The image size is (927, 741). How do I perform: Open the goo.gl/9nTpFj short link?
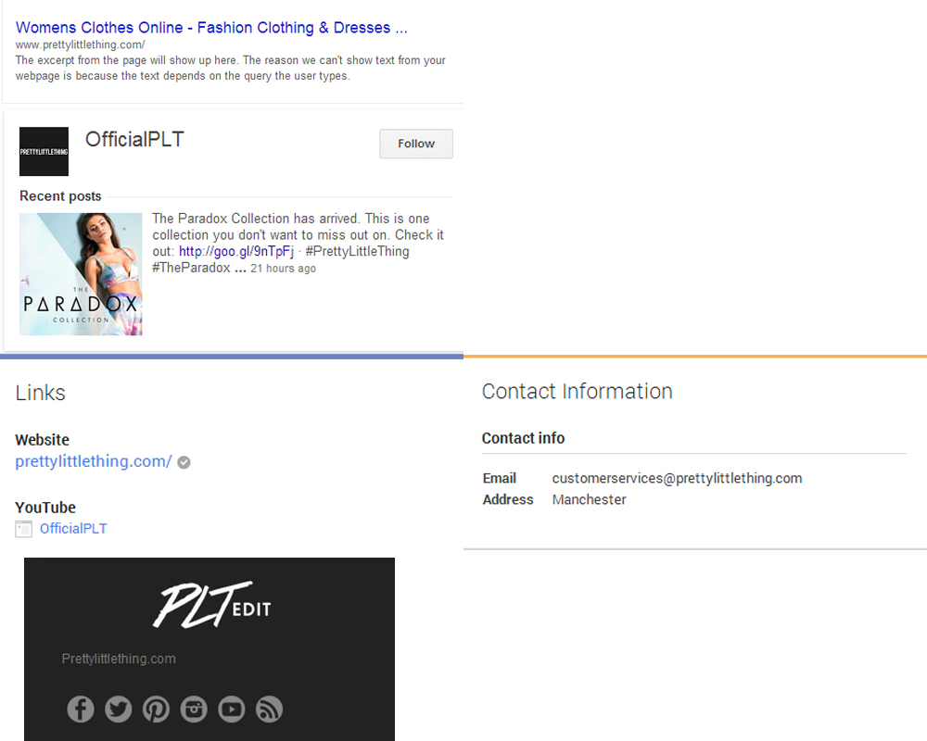(x=236, y=252)
